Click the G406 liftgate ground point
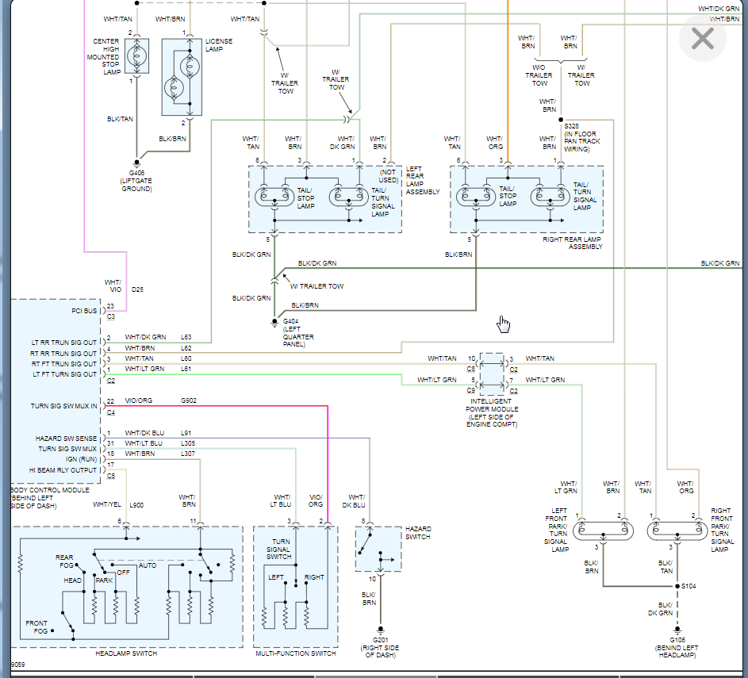748x678 pixels. [137, 162]
